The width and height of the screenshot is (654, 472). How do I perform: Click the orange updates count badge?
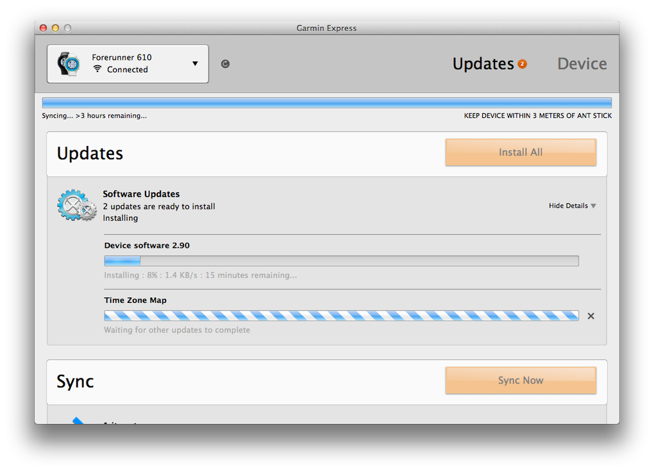coord(522,64)
